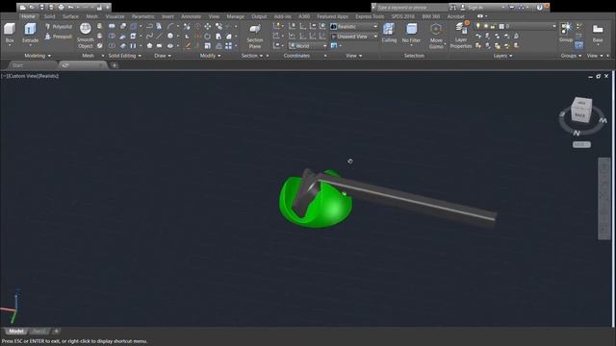Viewport: 616px width, 346px height.
Task: Click the keyword search field
Action: point(411,7)
